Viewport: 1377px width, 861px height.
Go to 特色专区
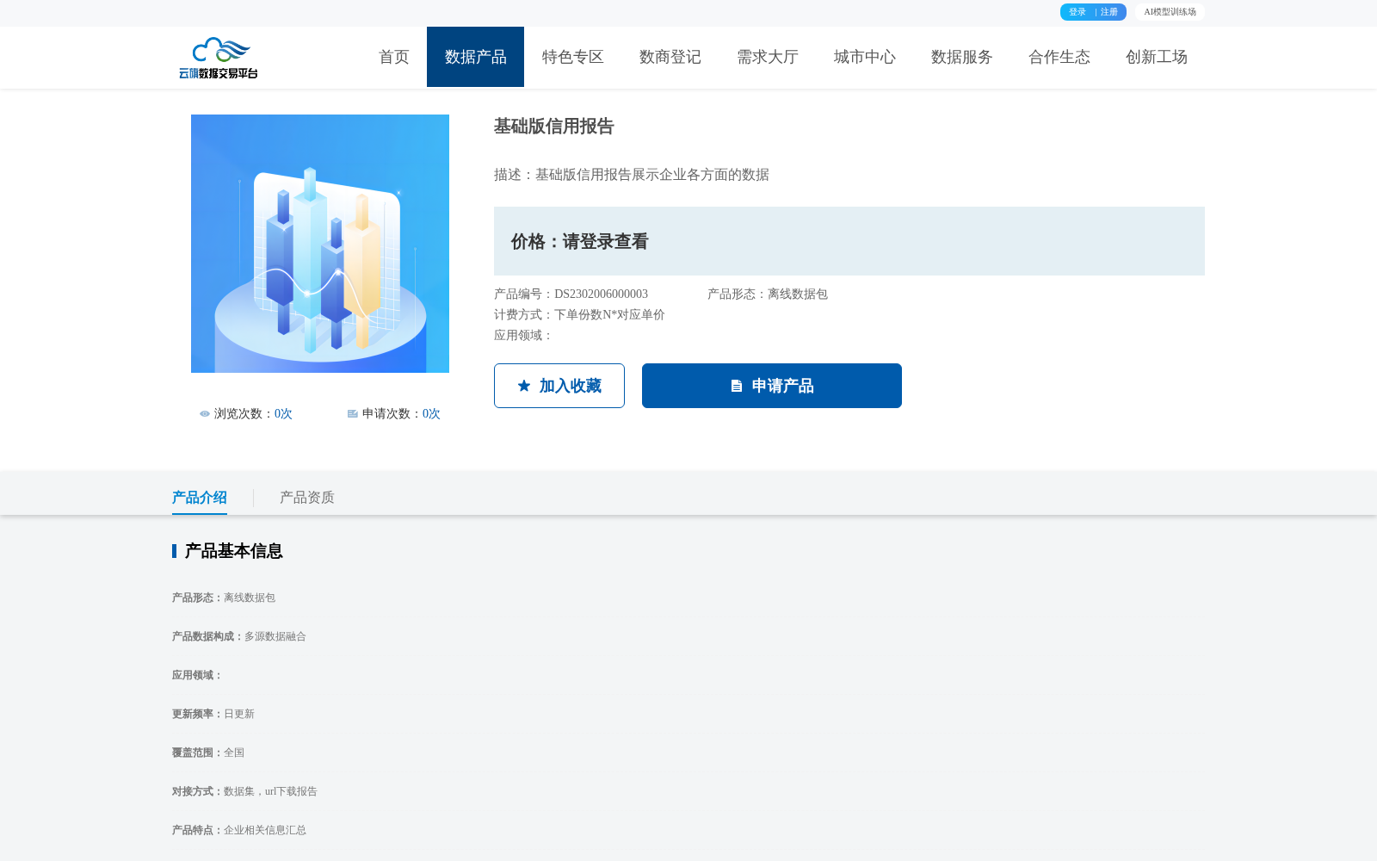point(573,57)
